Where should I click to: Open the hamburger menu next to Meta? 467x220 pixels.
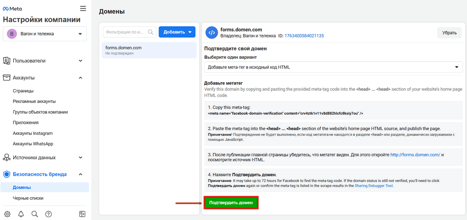pos(83,8)
